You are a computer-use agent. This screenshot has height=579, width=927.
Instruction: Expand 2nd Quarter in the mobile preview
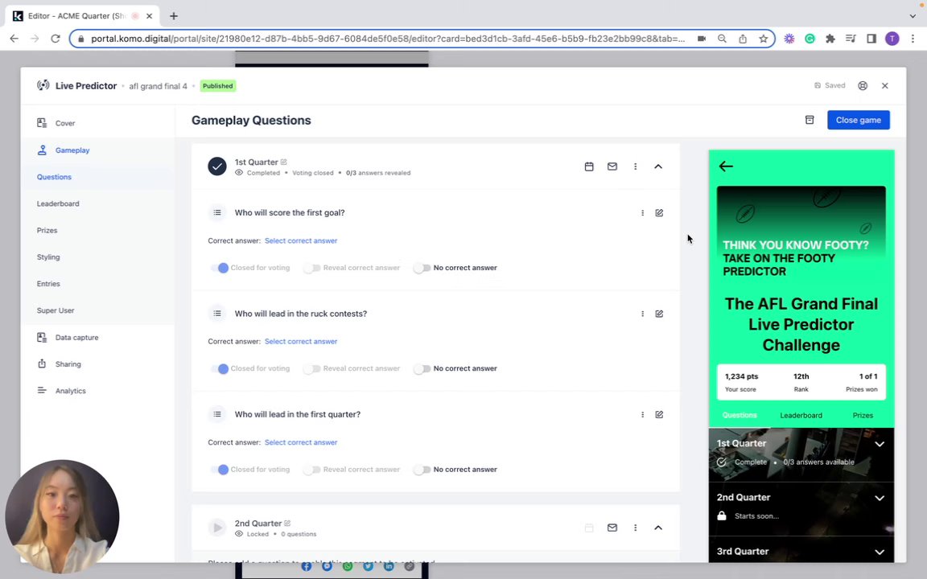click(x=879, y=498)
